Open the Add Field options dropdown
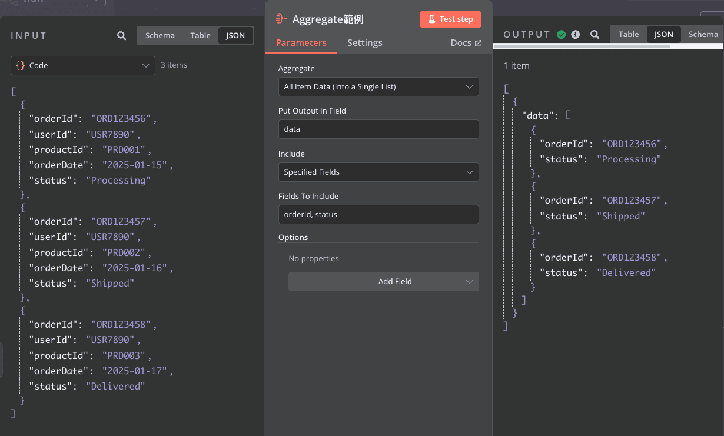 (x=384, y=281)
